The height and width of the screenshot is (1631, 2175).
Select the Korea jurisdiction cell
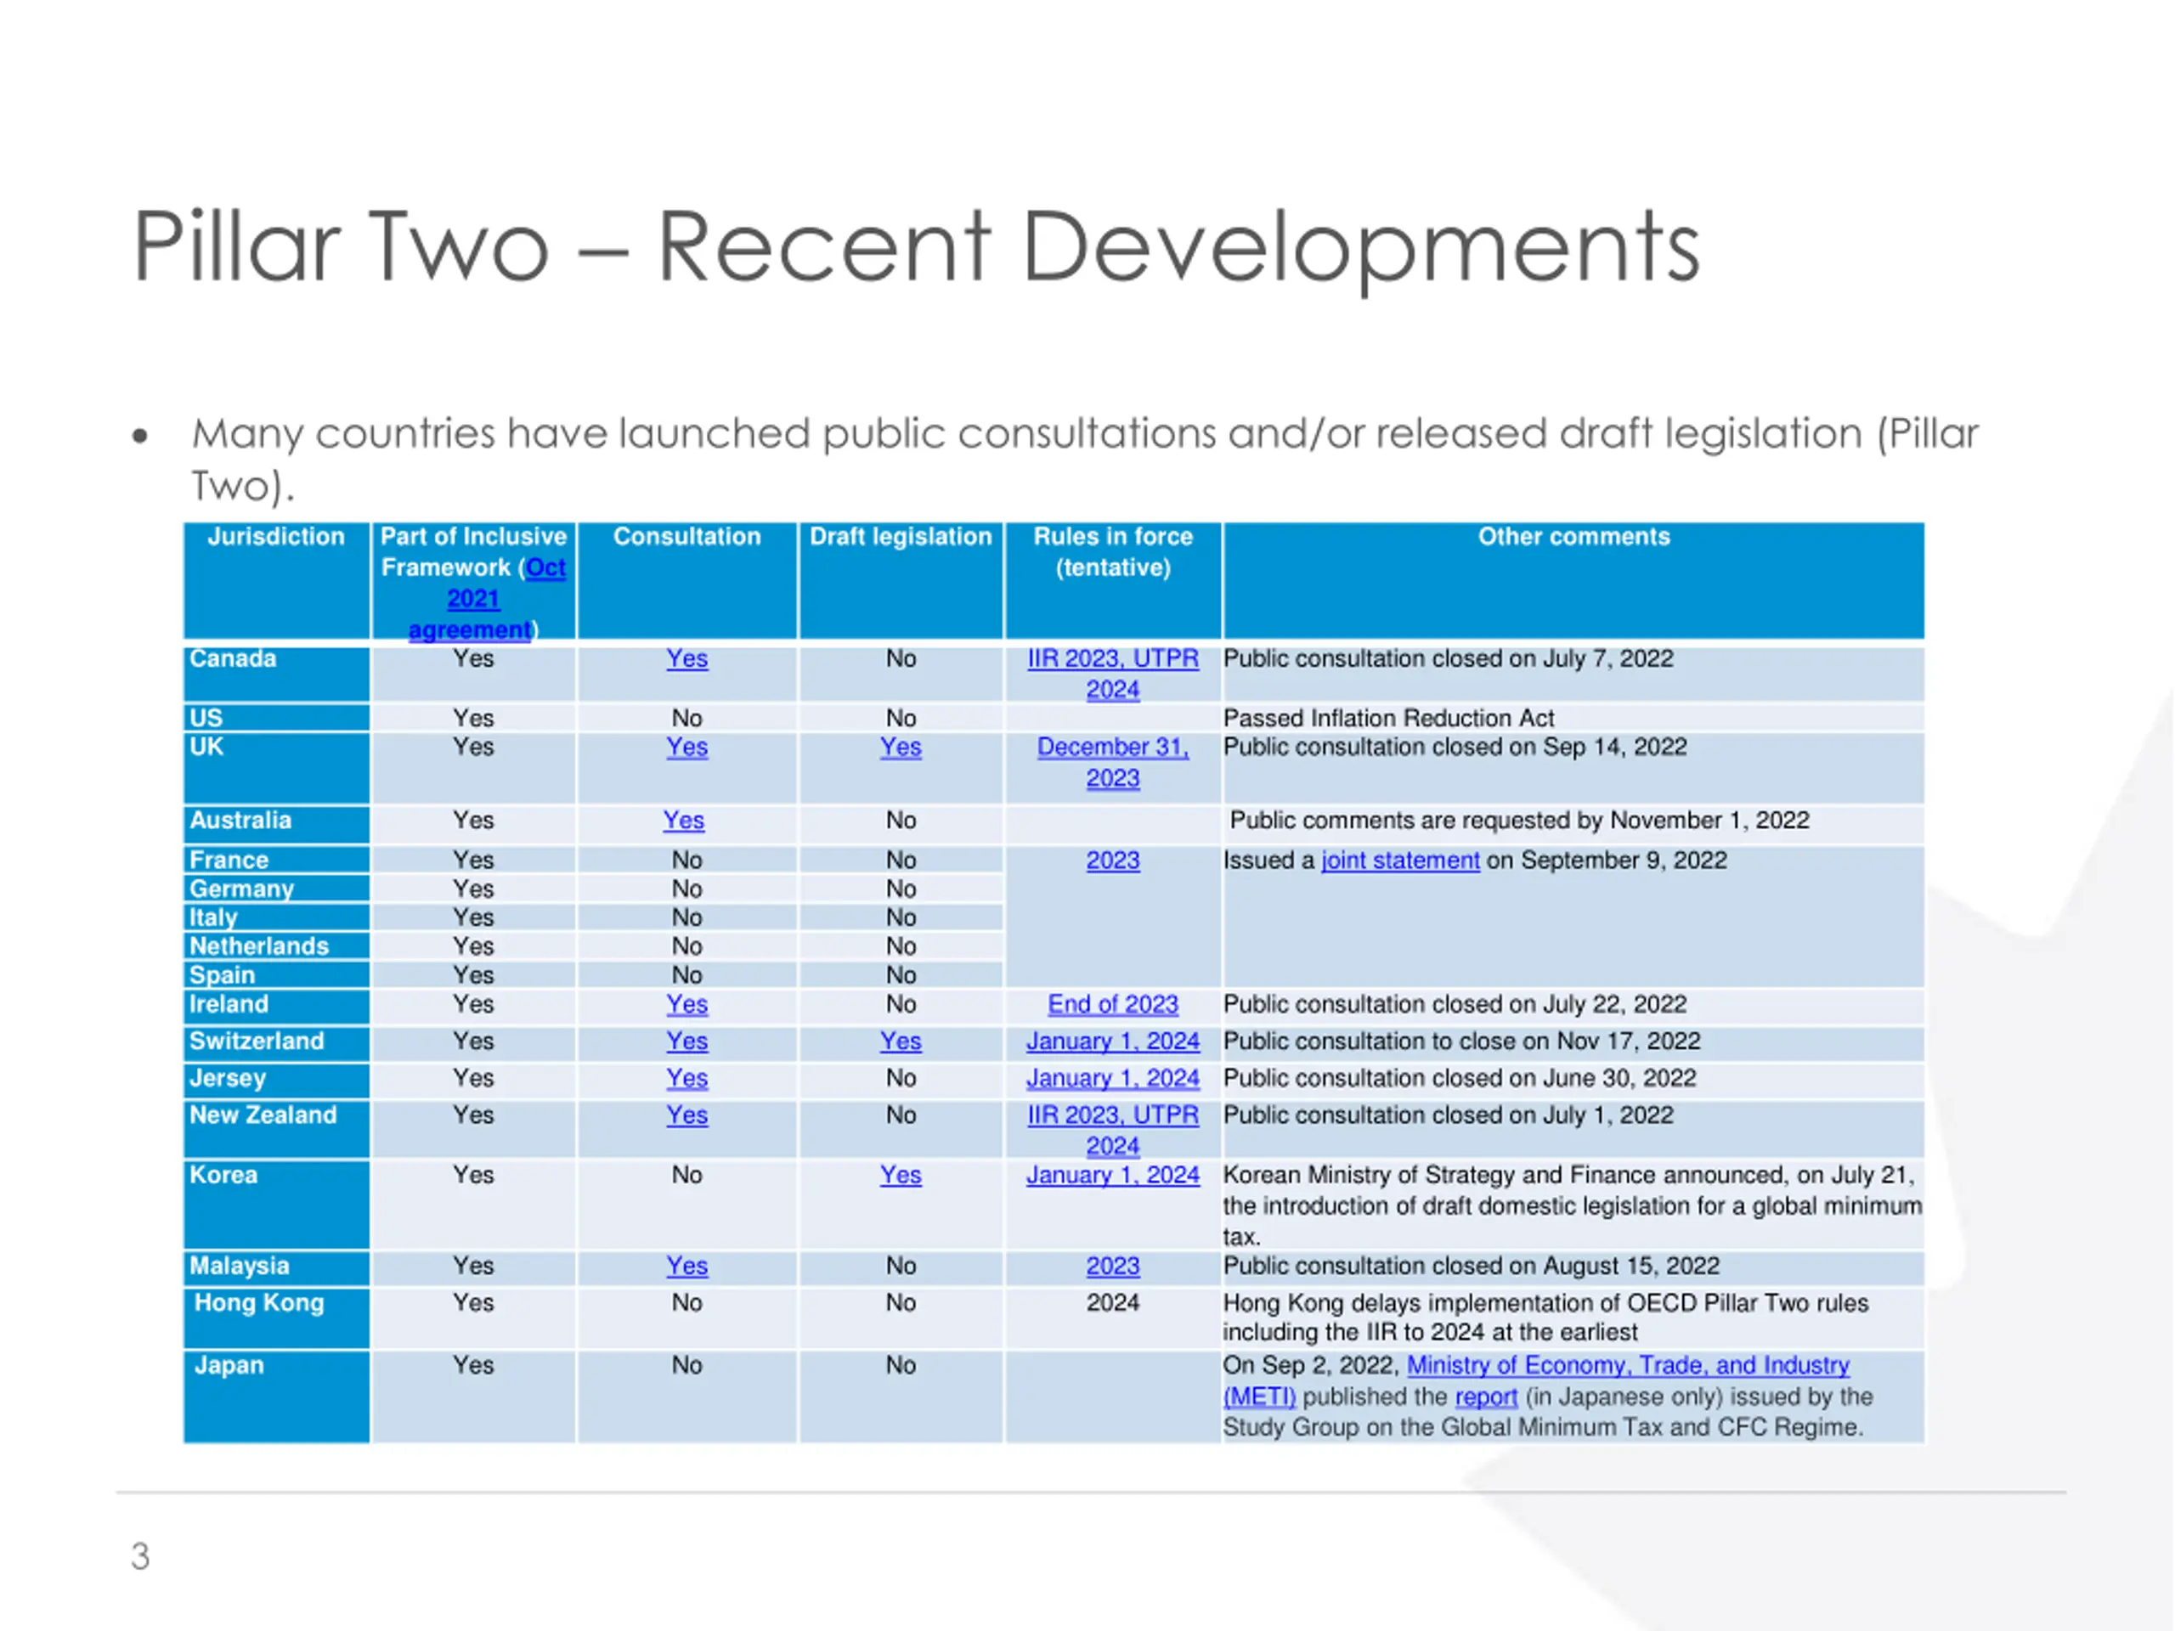point(276,1205)
